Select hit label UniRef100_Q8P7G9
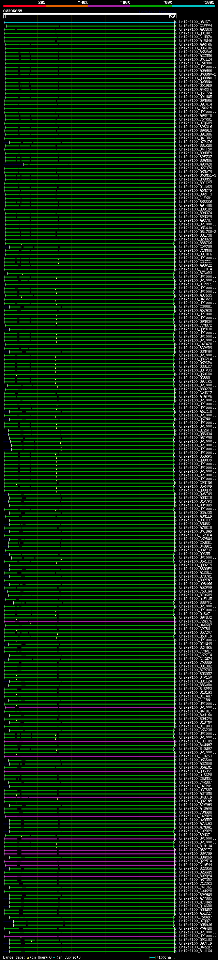Image resolution: width=218 pixels, height=960 pixels. pos(195,853)
